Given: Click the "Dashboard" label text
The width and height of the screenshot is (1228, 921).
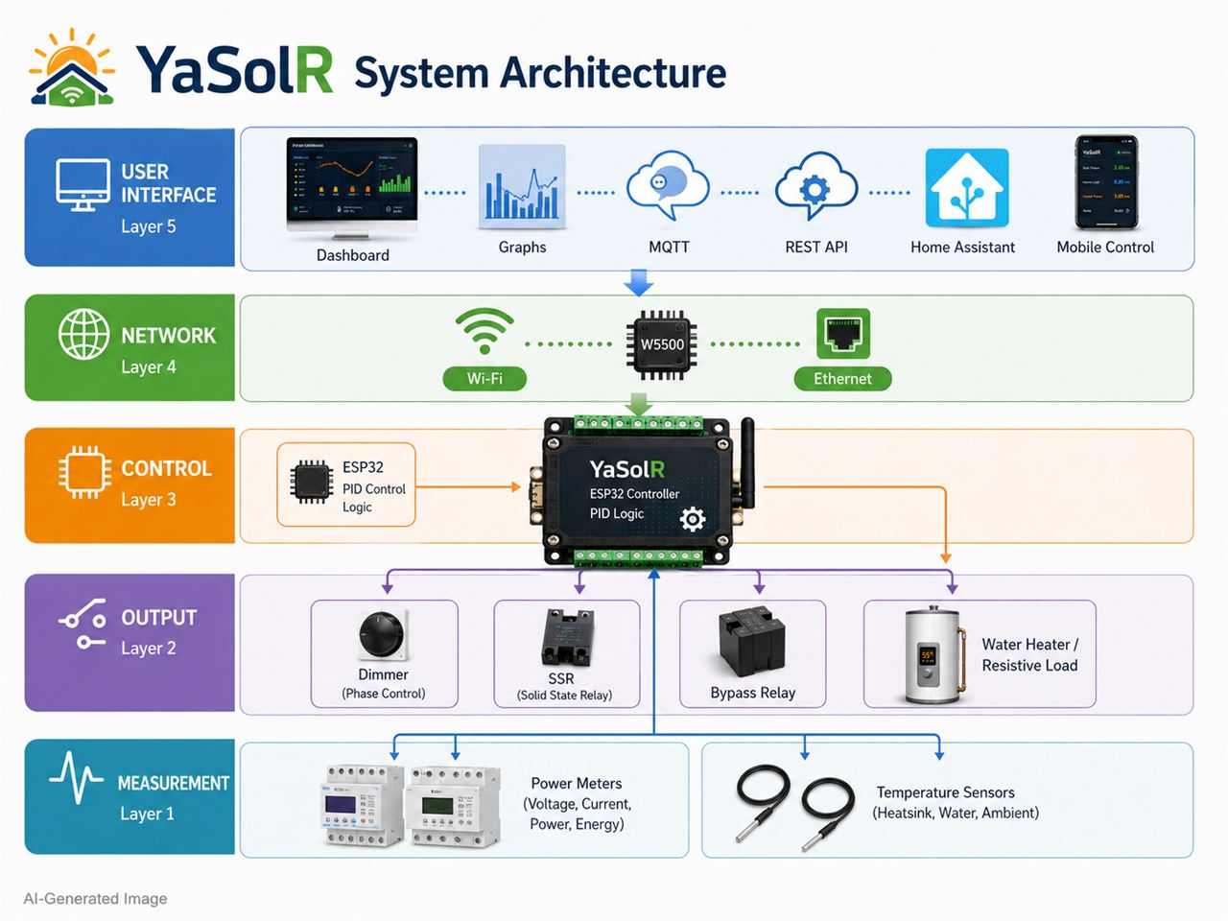Looking at the screenshot, I should click(353, 255).
